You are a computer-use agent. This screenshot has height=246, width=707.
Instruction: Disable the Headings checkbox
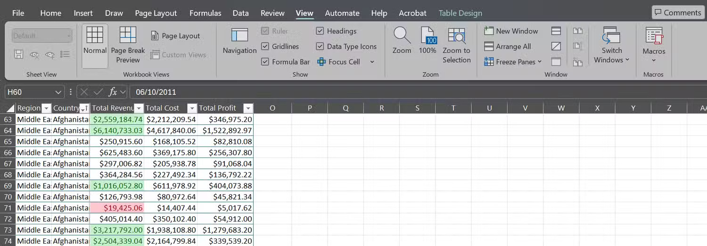click(320, 31)
